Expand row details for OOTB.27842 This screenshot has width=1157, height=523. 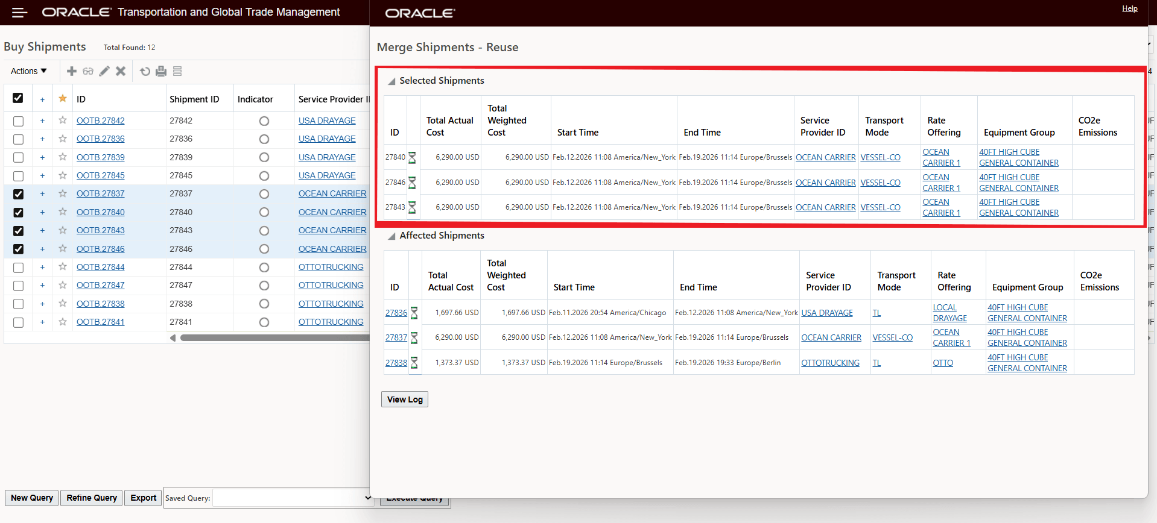point(42,121)
